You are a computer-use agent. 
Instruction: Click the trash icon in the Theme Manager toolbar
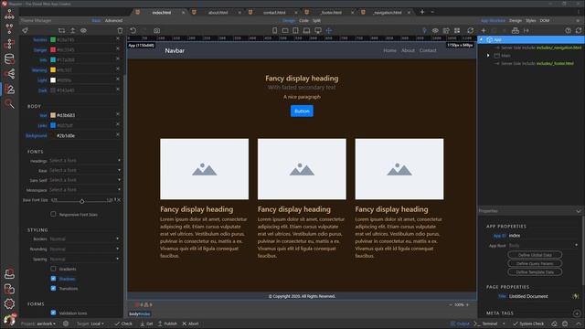[120, 30]
